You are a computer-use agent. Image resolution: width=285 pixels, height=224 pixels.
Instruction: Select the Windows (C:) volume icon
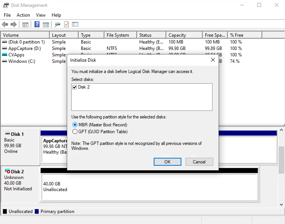[5, 61]
